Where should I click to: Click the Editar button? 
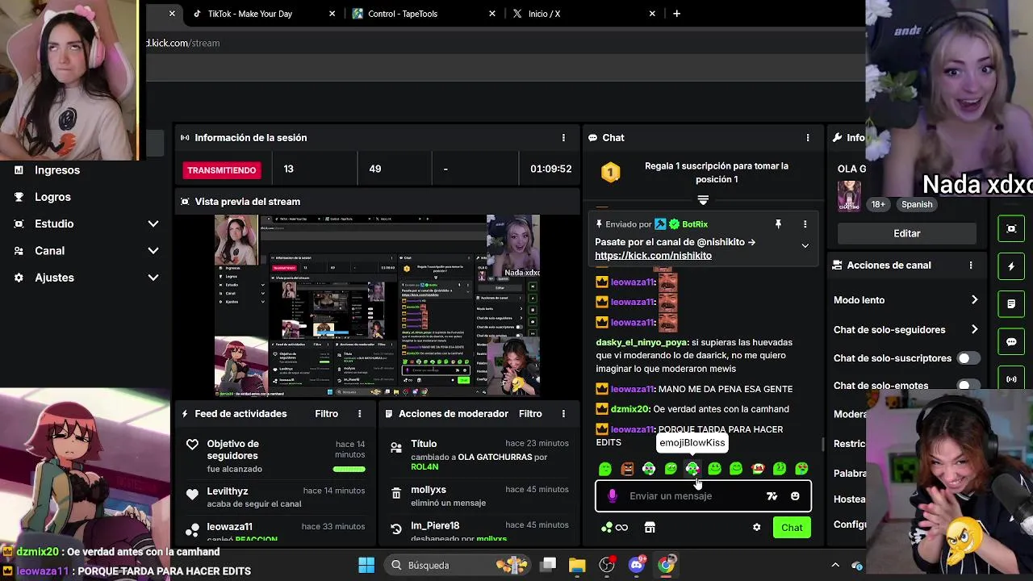point(906,233)
